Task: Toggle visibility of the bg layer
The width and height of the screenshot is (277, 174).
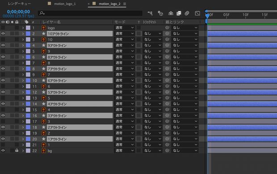Action: [3, 150]
